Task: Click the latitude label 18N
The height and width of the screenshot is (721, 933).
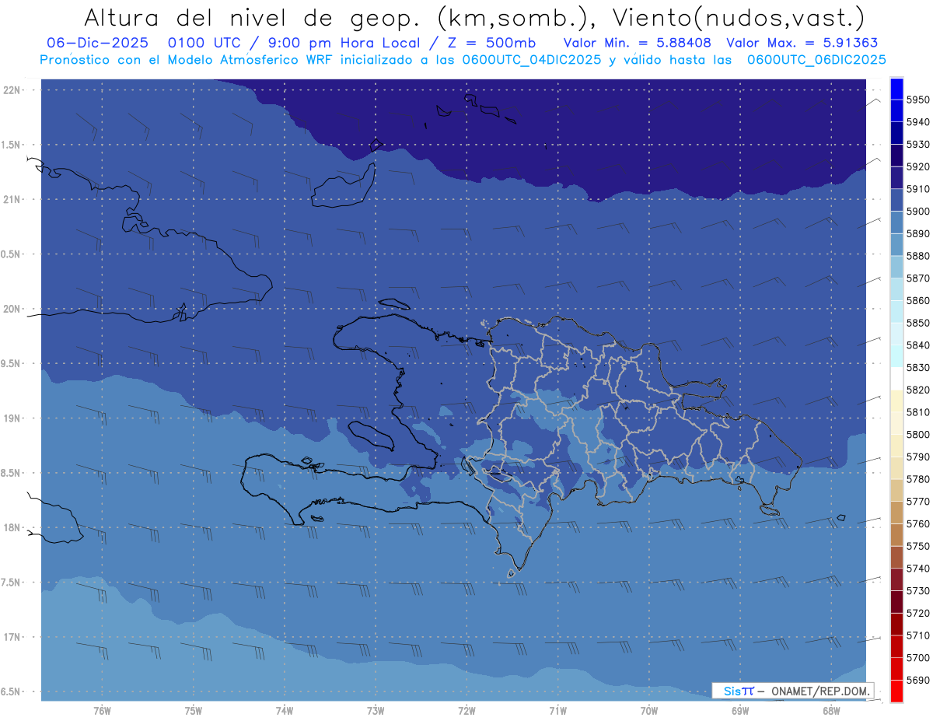Action: [12, 528]
